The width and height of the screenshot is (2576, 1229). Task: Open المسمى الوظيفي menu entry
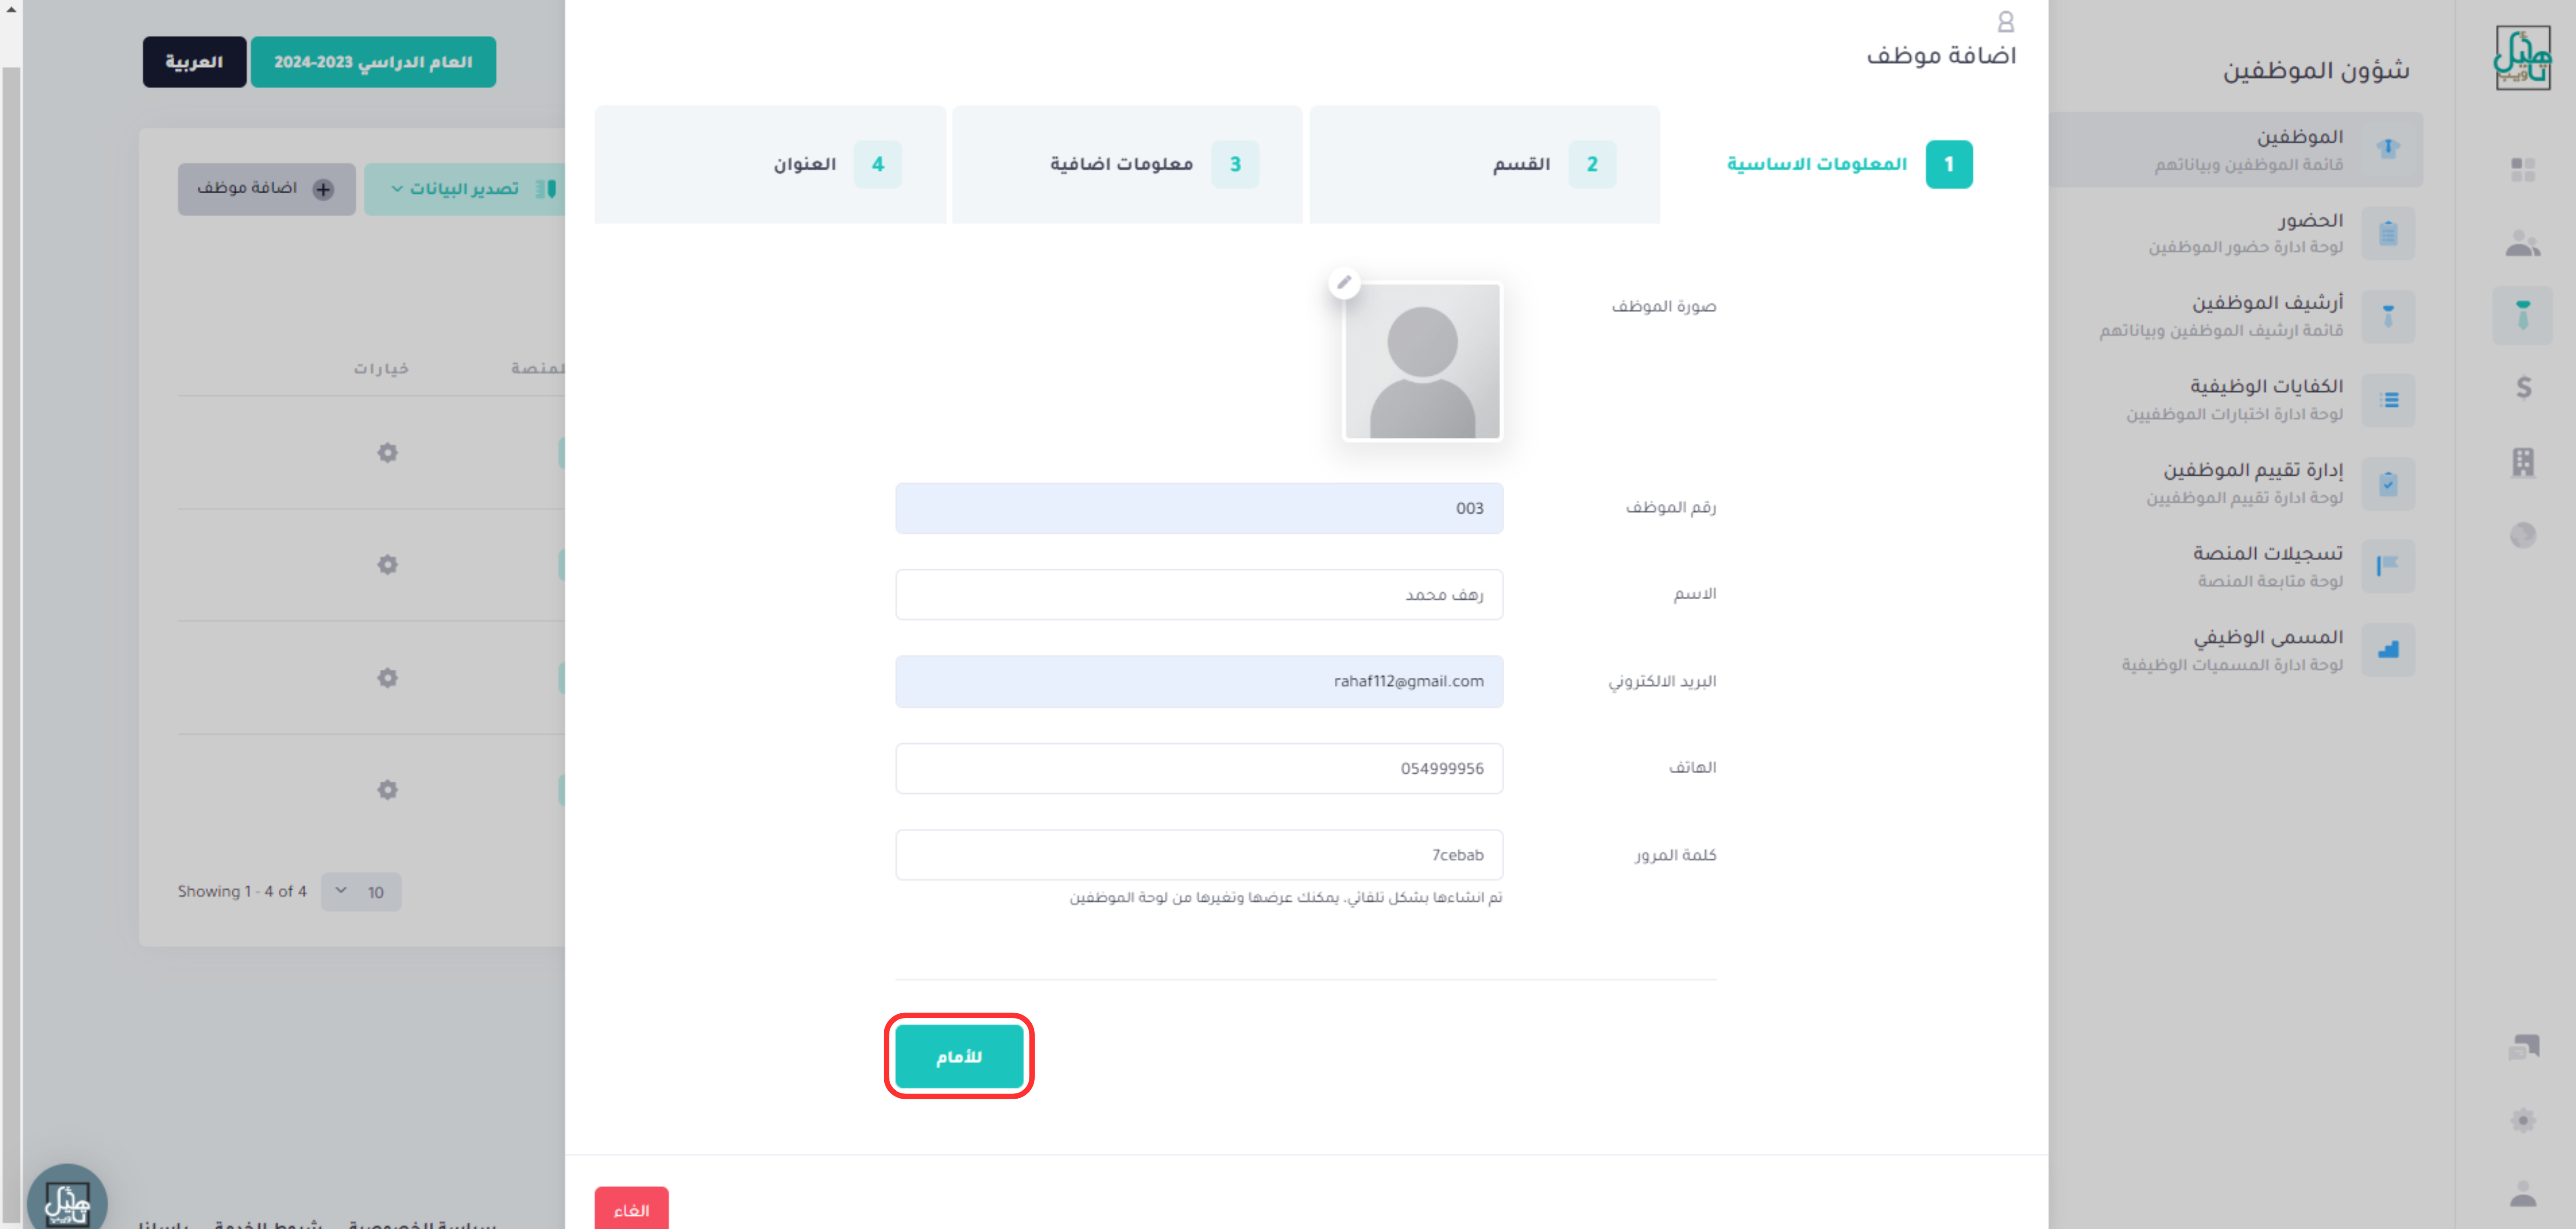(x=2236, y=650)
